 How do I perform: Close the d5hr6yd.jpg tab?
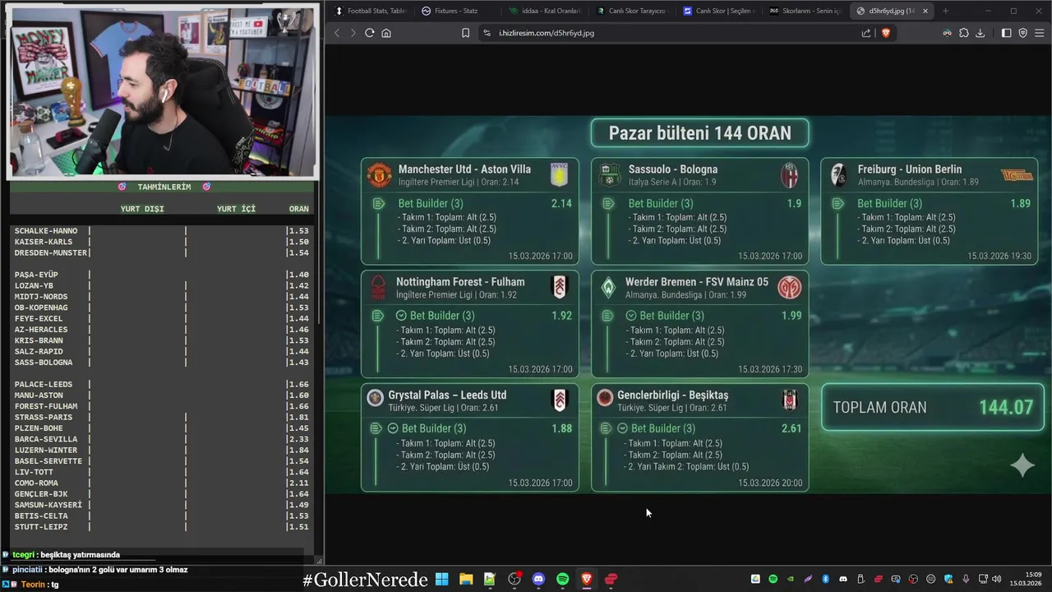(x=925, y=11)
